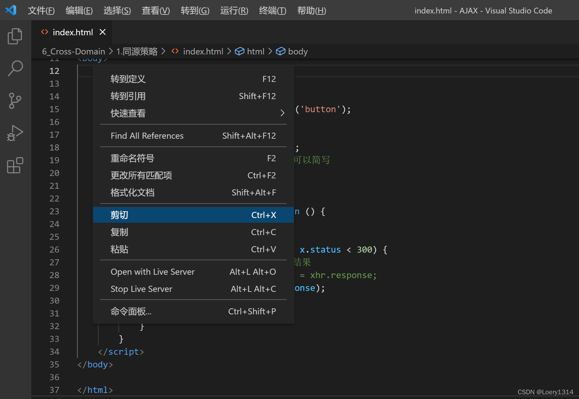Open the Explorer view in activity bar
This screenshot has width=579, height=399.
[x=15, y=36]
